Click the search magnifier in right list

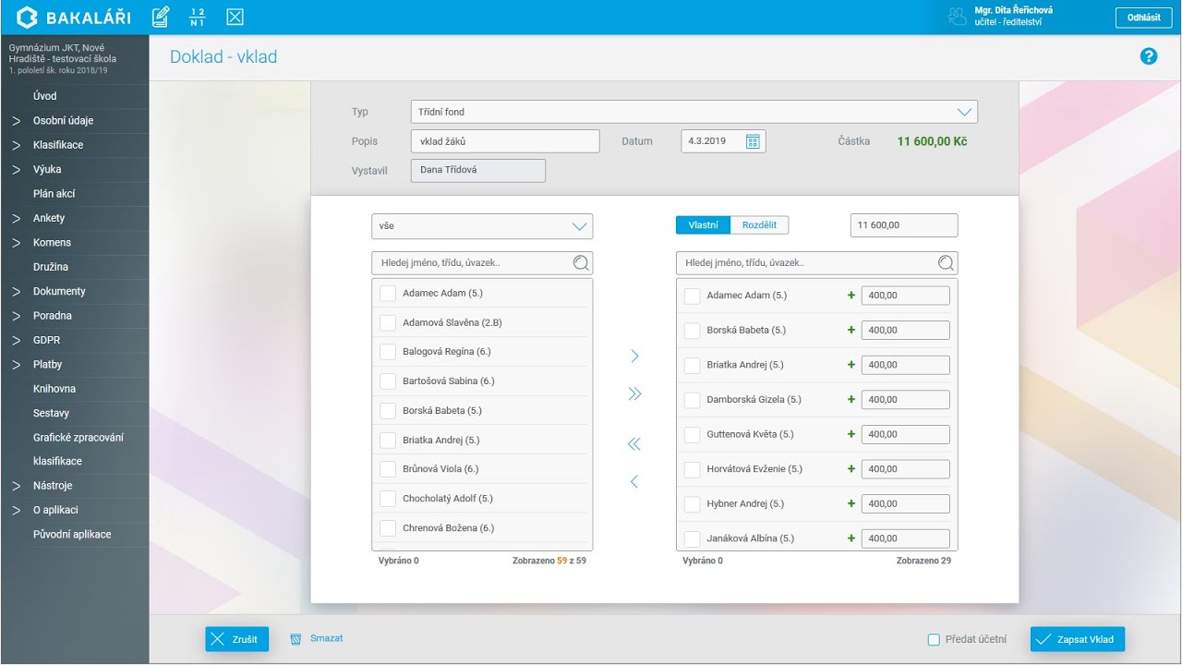point(946,263)
